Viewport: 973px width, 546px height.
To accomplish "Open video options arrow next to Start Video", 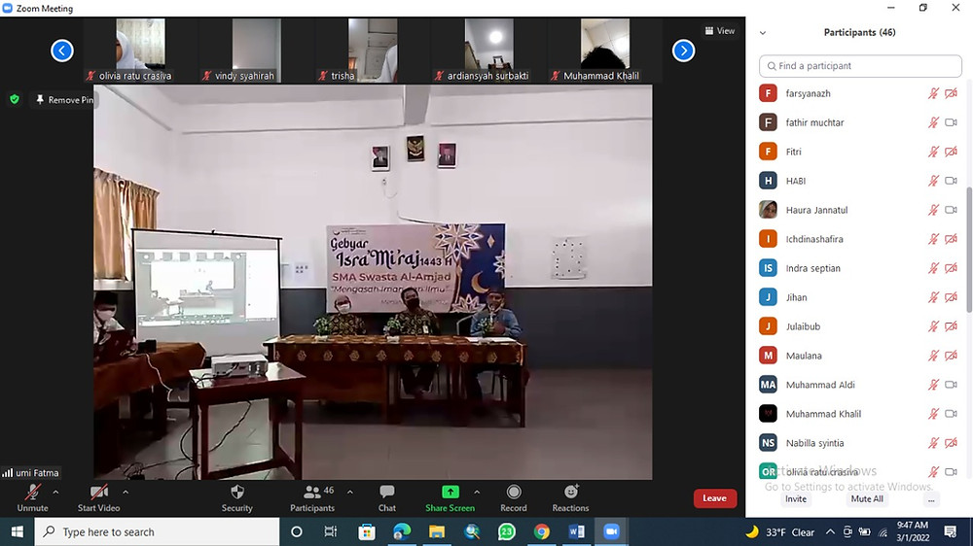I will tap(126, 493).
